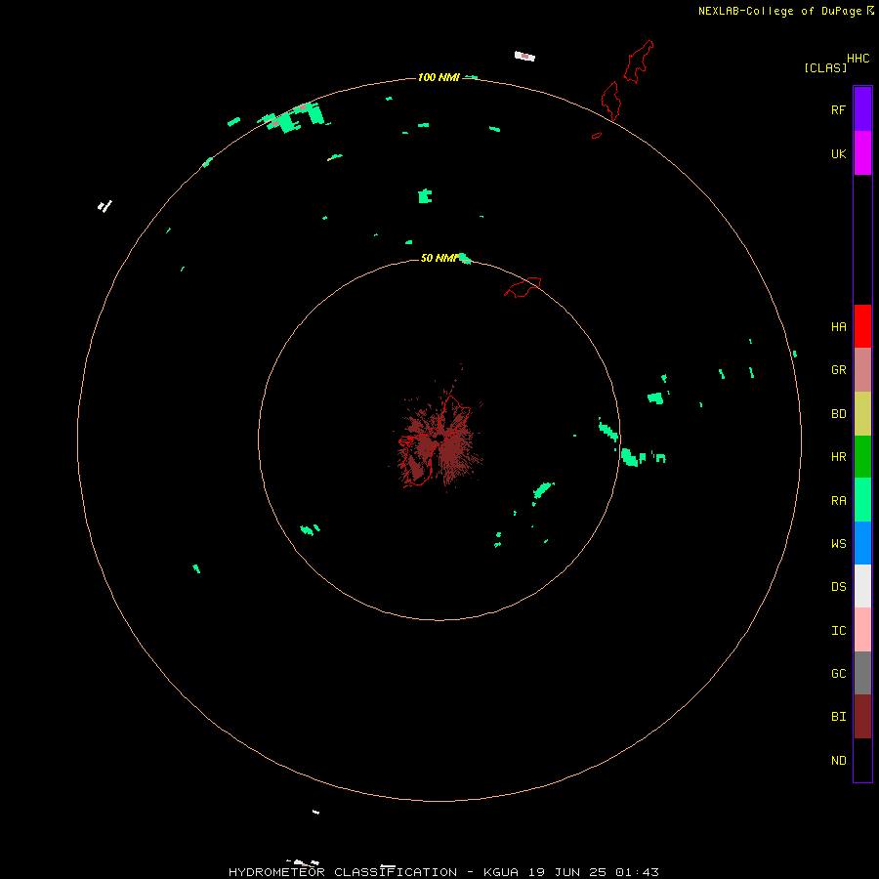Click the GC legend label
Image resolution: width=879 pixels, height=879 pixels.
[838, 673]
